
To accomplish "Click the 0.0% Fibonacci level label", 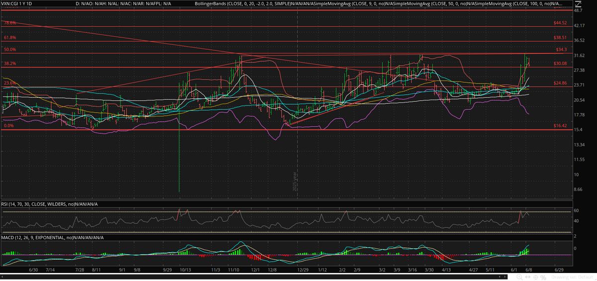I will (8, 126).
